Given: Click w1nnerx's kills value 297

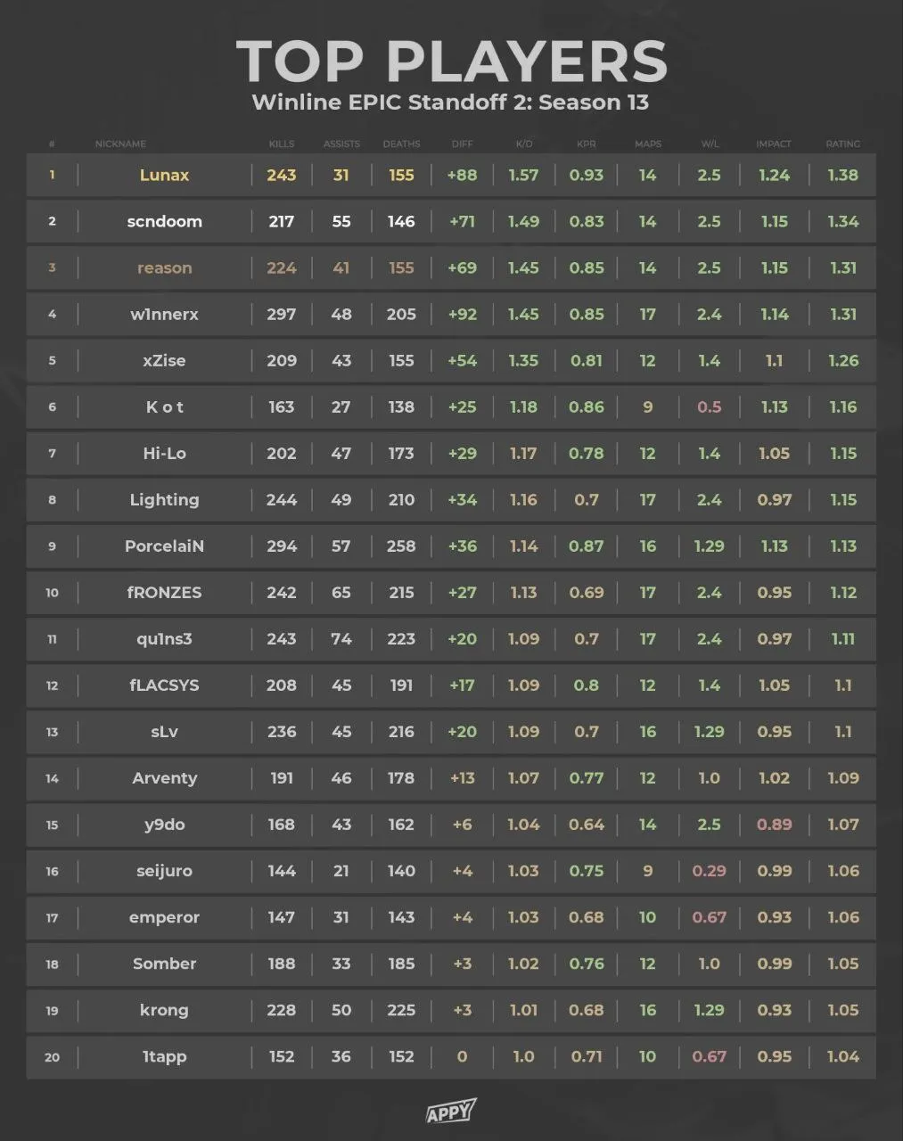Looking at the screenshot, I should (x=282, y=314).
